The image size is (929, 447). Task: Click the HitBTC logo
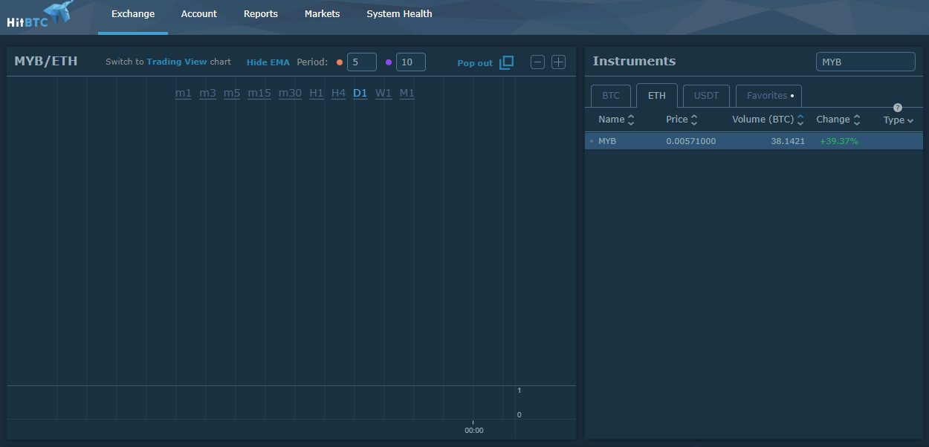pos(39,16)
